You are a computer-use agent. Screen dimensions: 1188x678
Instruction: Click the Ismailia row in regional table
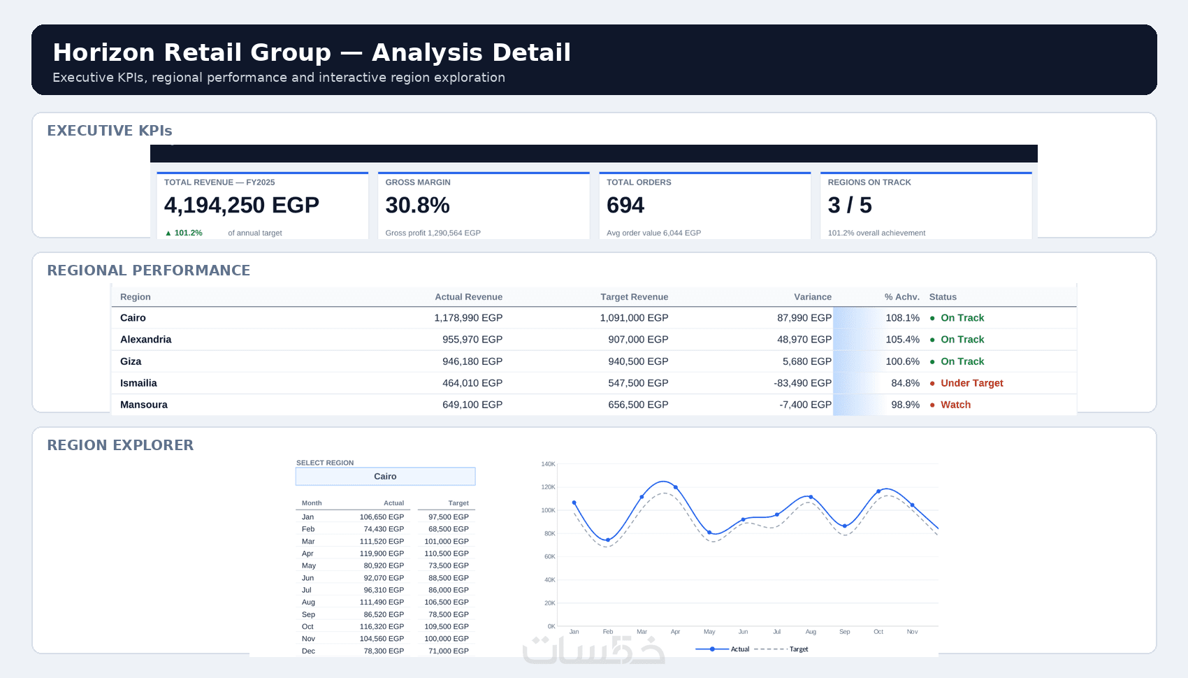594,383
